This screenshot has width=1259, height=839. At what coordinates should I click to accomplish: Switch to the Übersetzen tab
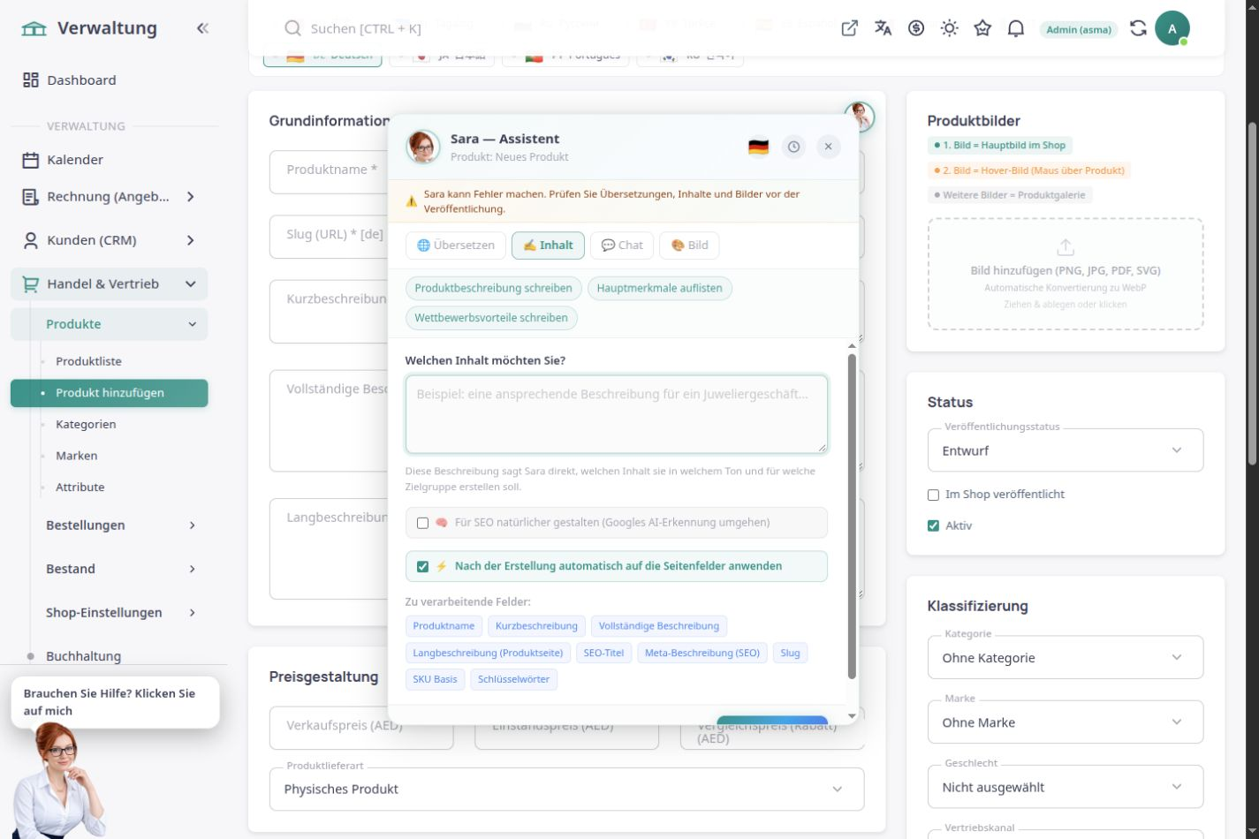click(456, 246)
